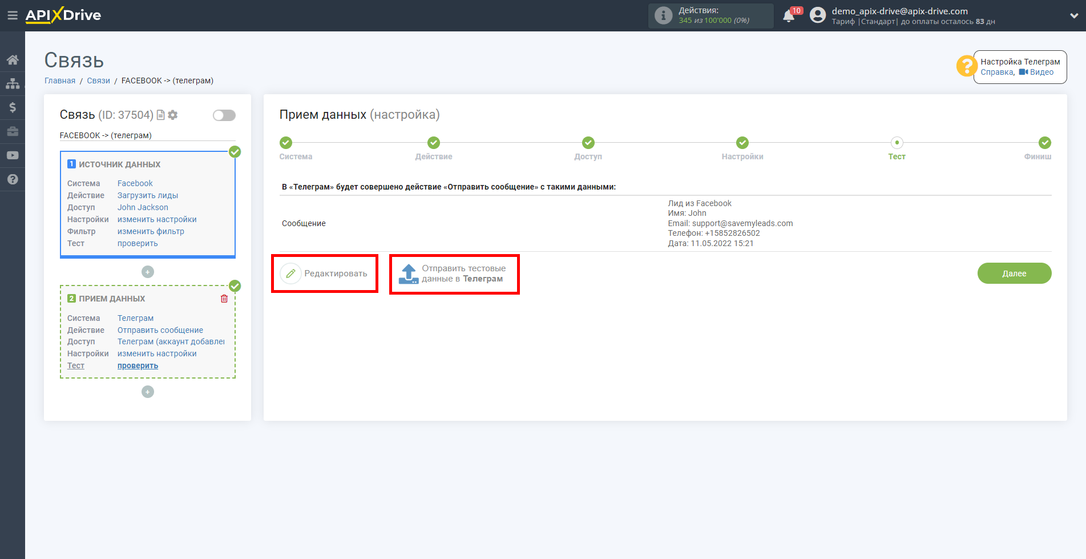Click the user avatar icon

click(818, 15)
